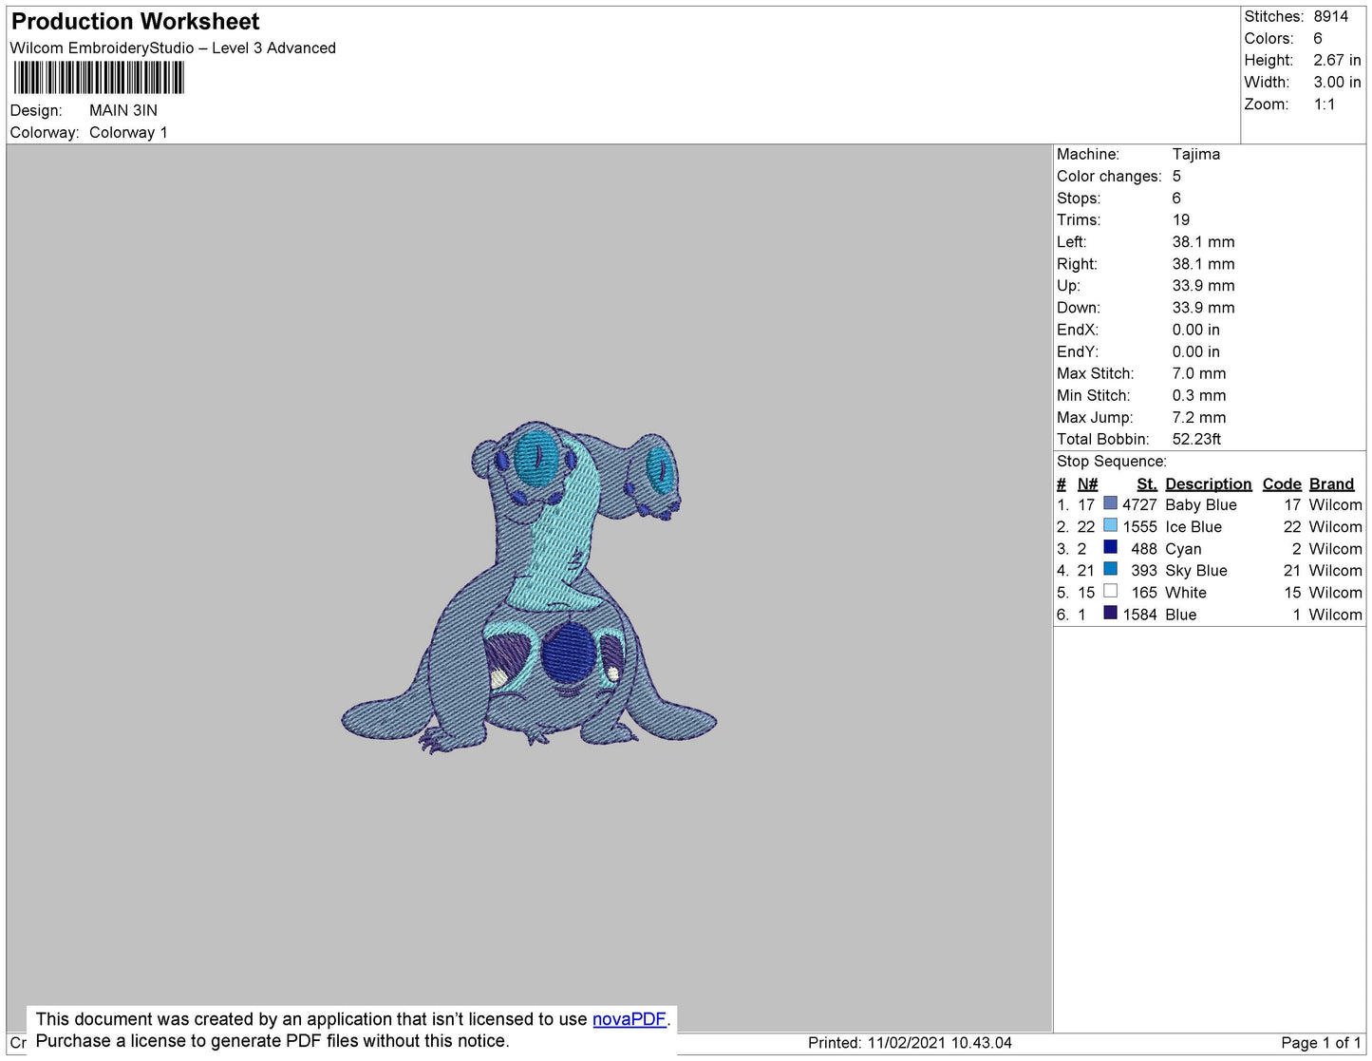Click the barcode under the worksheet title
The width and height of the screenshot is (1372, 1061).
click(x=99, y=78)
